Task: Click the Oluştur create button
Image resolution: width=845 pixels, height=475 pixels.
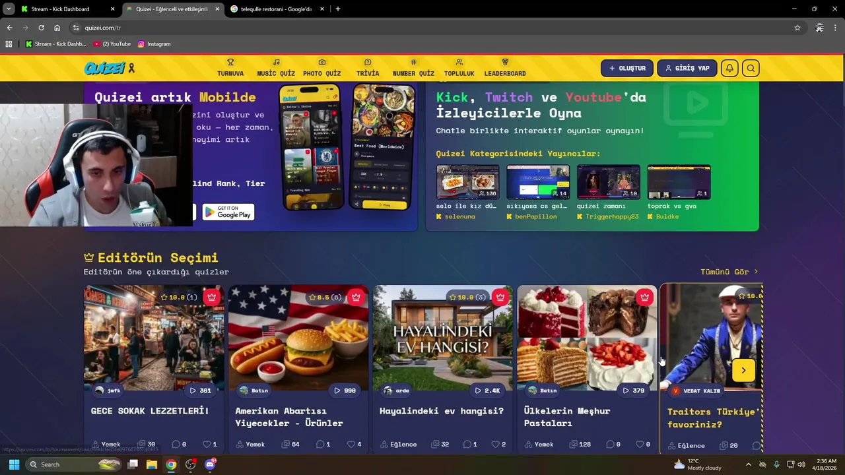Action: (627, 68)
